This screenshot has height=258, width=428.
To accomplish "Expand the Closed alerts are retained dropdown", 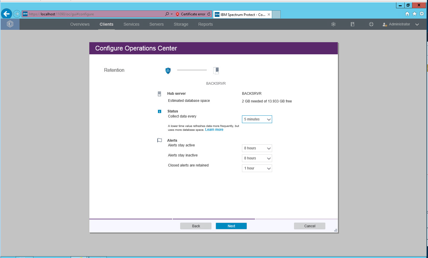I will (257, 168).
